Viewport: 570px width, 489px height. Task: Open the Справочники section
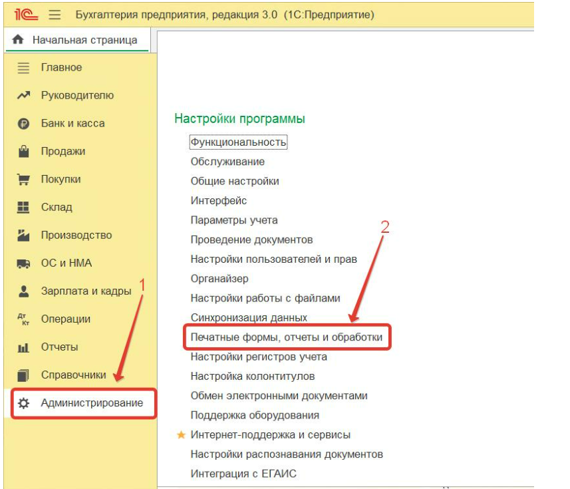73,375
